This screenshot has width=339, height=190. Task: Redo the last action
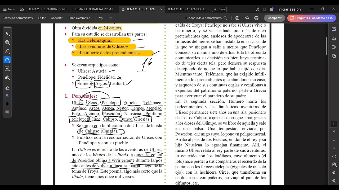point(110,18)
